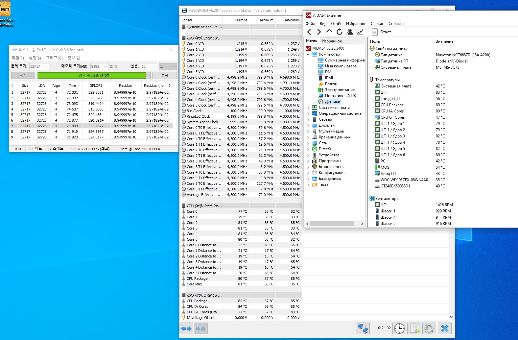Switch to the Избранное tab in AIDA64 panel

click(332, 41)
